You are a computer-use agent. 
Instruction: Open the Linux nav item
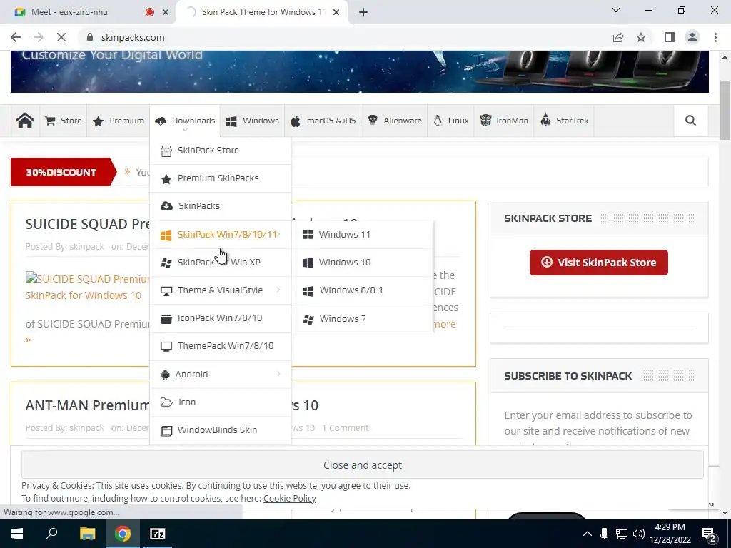click(450, 121)
